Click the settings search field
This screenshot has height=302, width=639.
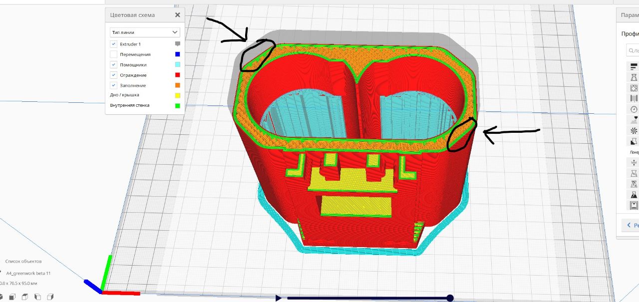coord(633,50)
